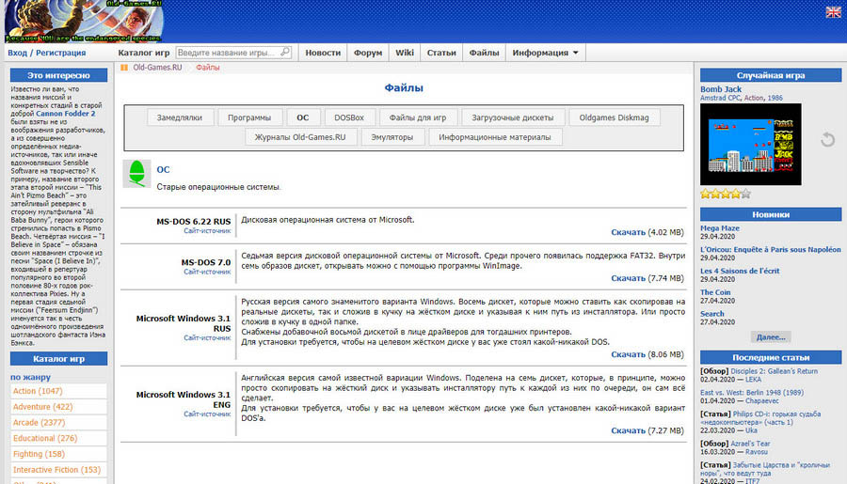This screenshot has width=847, height=484.
Task: Open the Search game link
Action: [712, 314]
